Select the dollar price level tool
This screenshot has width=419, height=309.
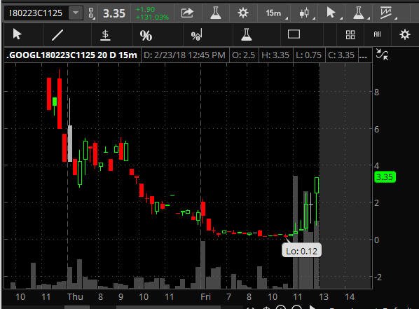tap(105, 35)
